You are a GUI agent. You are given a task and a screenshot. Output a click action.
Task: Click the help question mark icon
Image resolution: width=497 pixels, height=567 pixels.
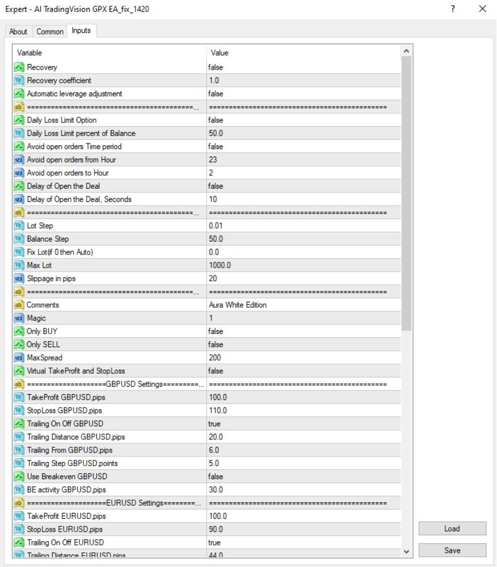453,9
